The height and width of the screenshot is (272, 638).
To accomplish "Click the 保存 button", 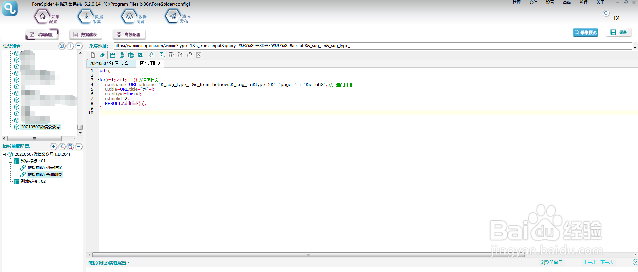I will coord(619,32).
